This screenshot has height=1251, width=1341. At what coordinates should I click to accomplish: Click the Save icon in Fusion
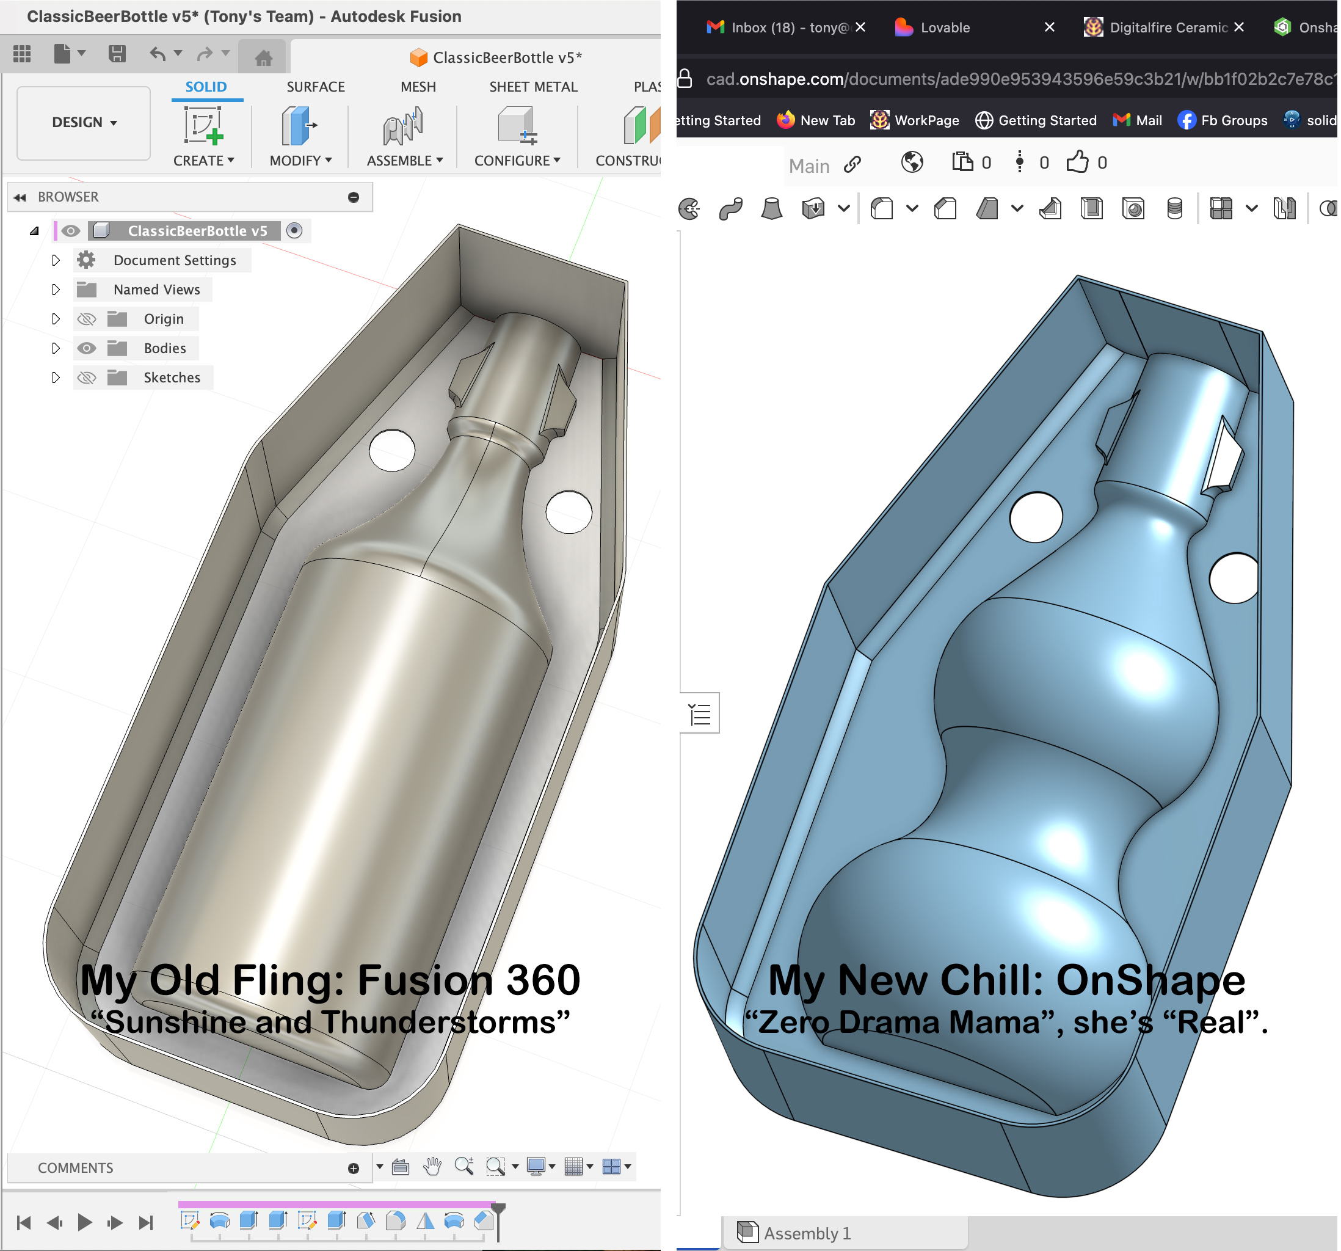[117, 53]
